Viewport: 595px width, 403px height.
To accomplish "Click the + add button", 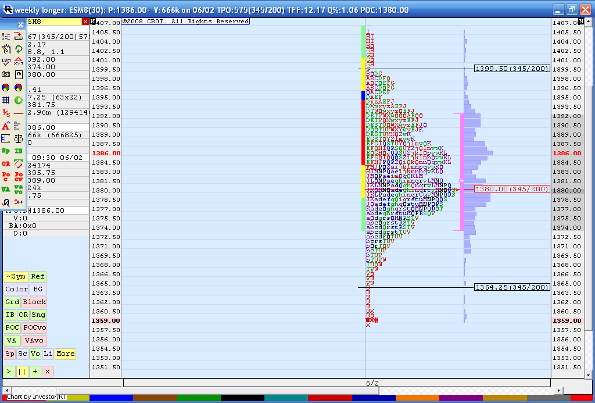I will 35,372.
